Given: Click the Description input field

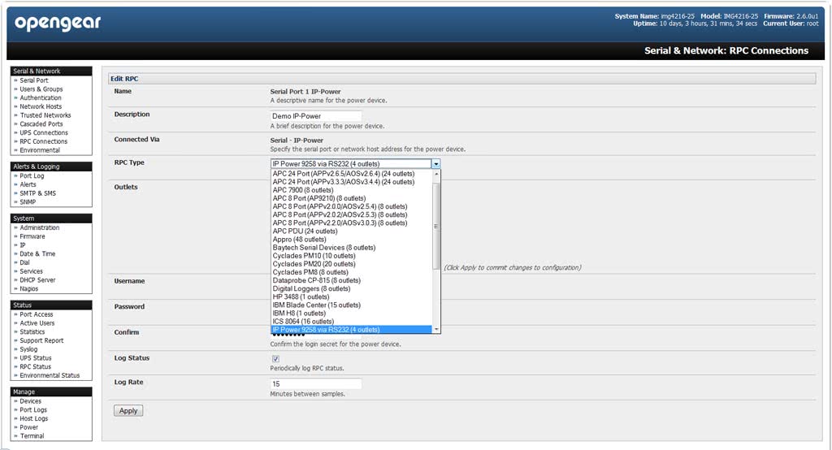Looking at the screenshot, I should coord(316,115).
